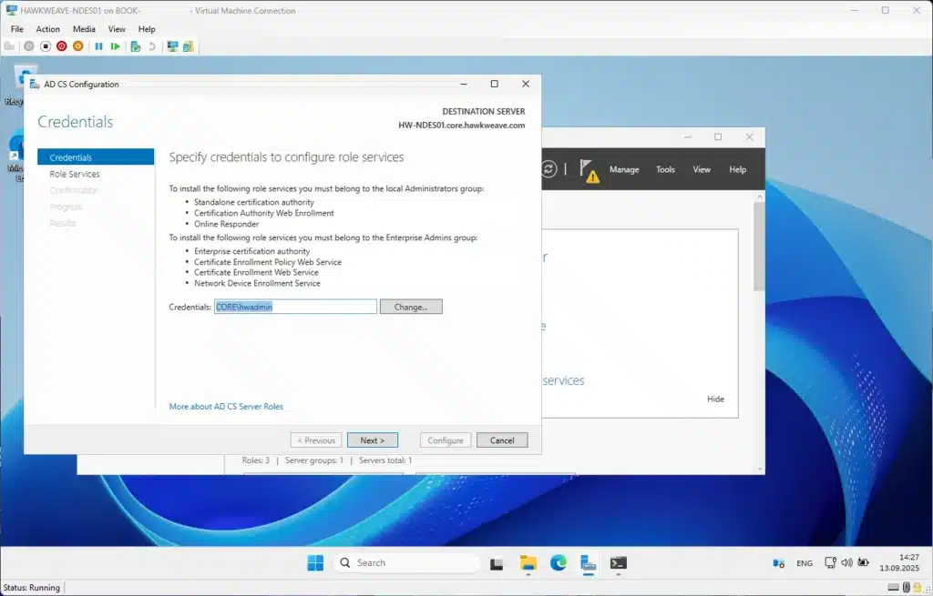Open File Explorer from the taskbar
933x596 pixels.
click(528, 563)
